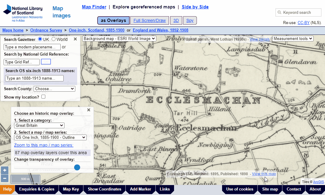Open the Map Finder link
325x195 pixels.
pos(94,7)
